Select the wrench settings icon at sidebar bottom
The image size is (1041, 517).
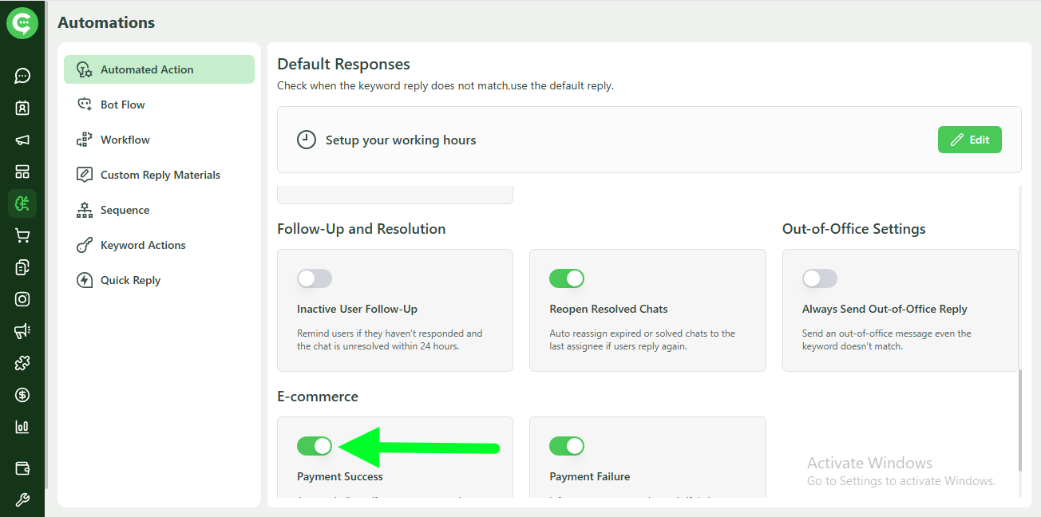pyautogui.click(x=22, y=499)
